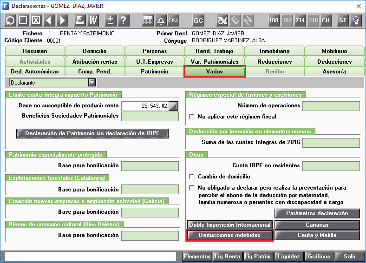Click the bell alert toolbar icon
This screenshot has height=263, width=366.
161,20
